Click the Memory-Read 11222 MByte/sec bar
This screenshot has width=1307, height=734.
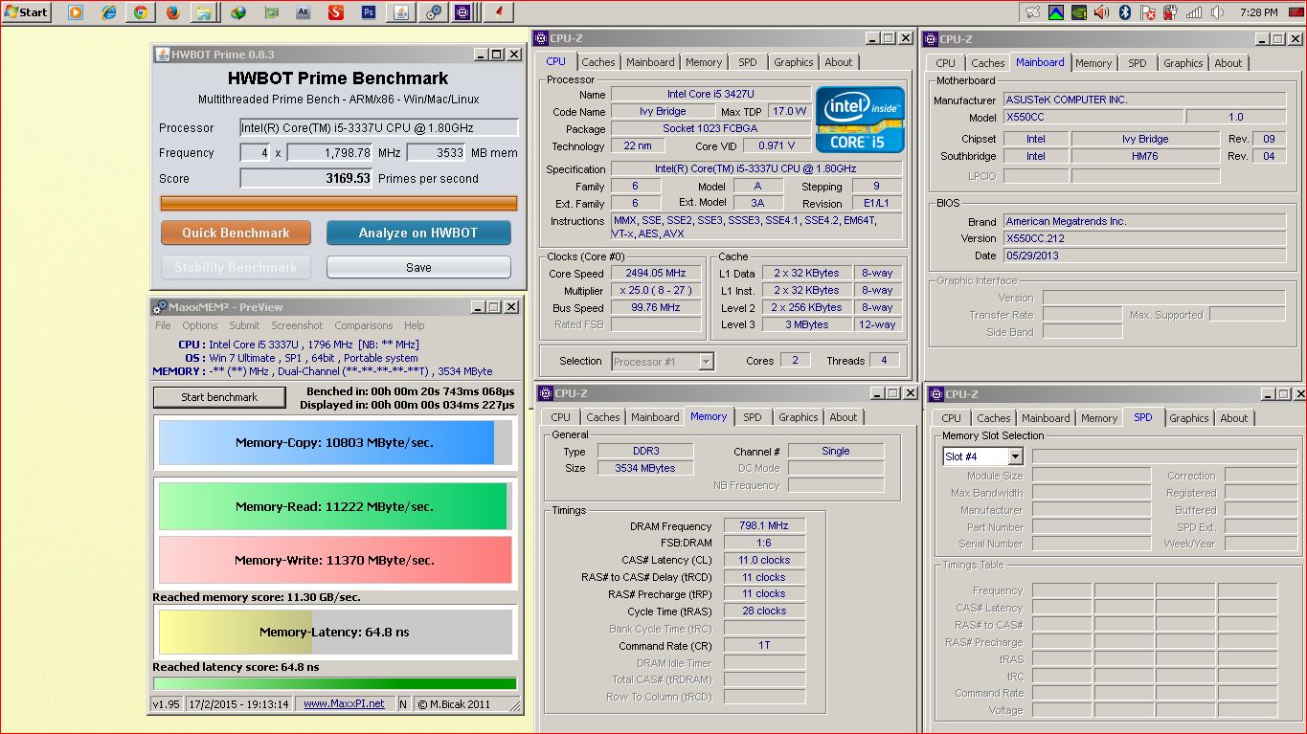point(335,506)
